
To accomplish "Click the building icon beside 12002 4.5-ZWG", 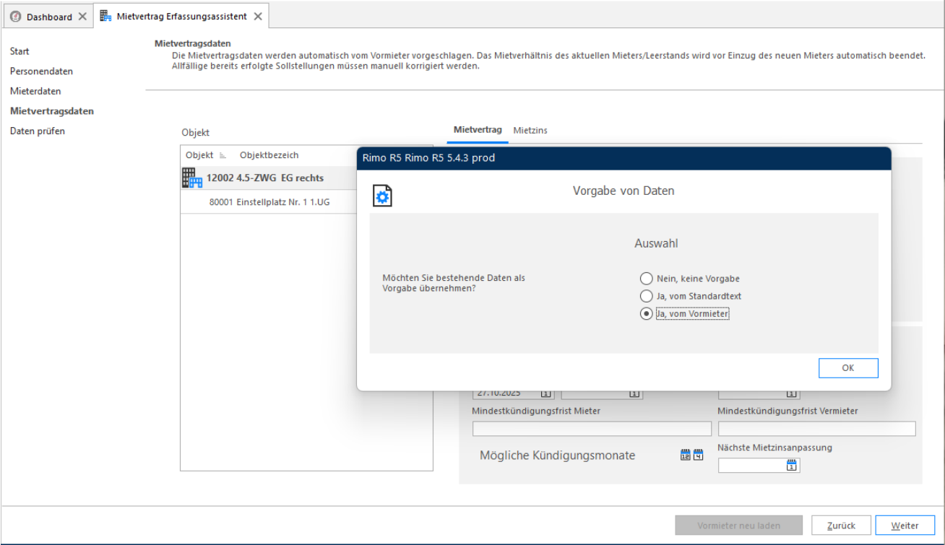I will pyautogui.click(x=191, y=178).
